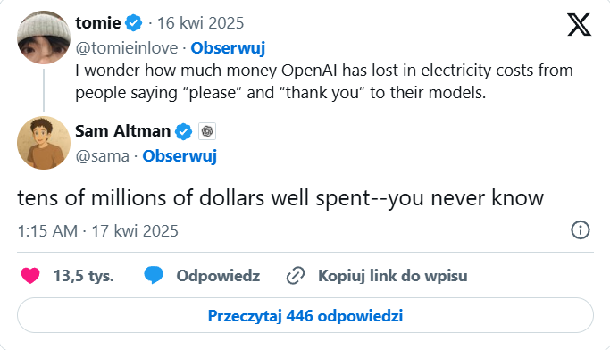Click the Przeczytaj 446 odpowiedzi button

click(x=305, y=315)
